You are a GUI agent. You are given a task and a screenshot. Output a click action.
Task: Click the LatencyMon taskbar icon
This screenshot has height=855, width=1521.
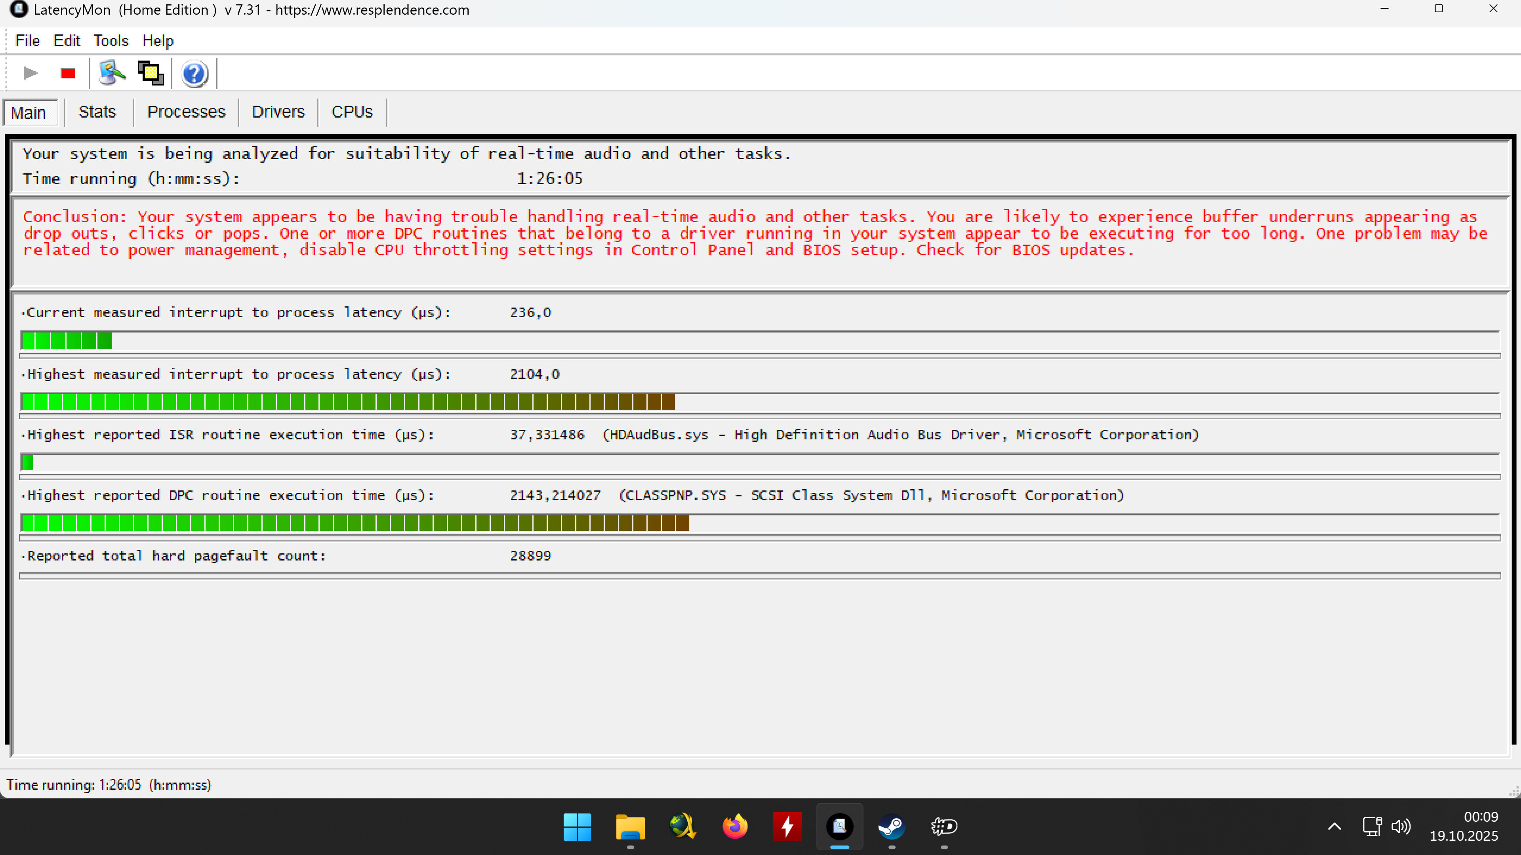839,826
